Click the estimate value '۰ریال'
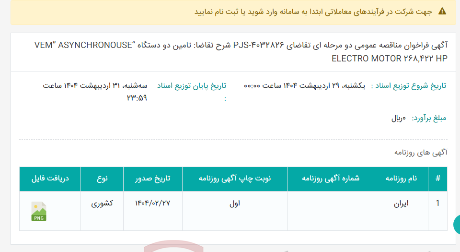This screenshot has height=252, width=460. click(x=398, y=119)
